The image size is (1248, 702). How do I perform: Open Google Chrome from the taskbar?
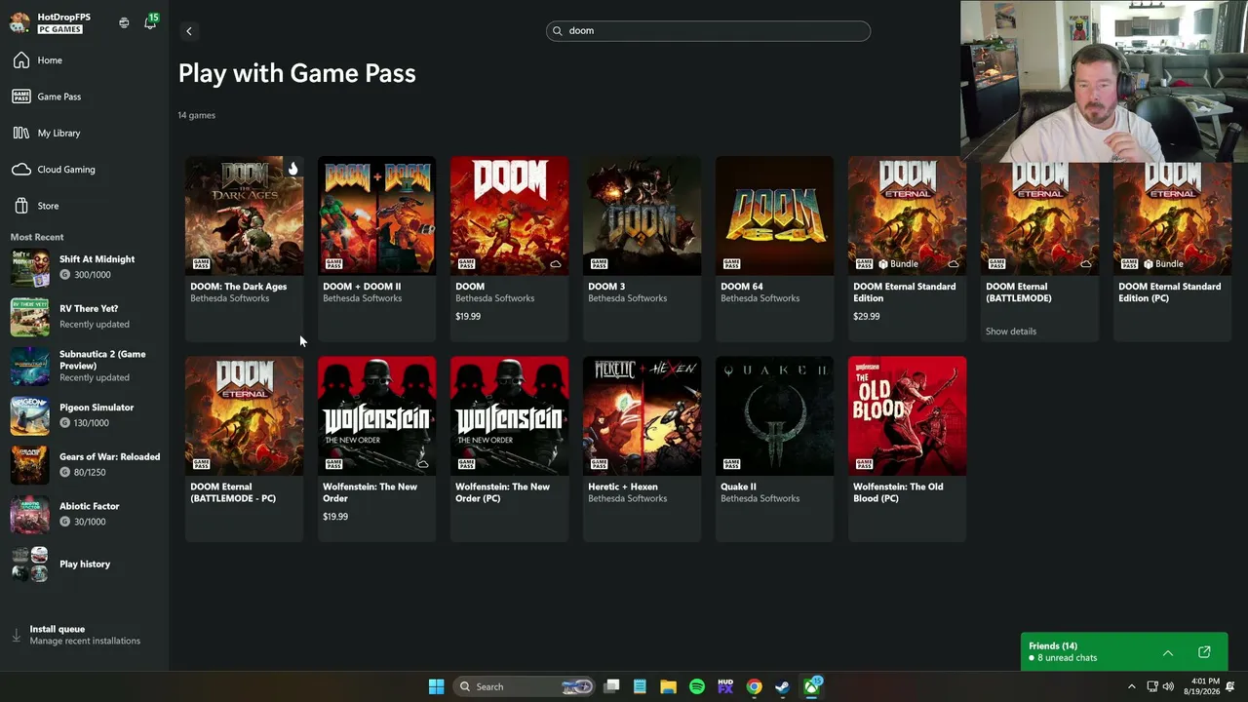coord(754,686)
